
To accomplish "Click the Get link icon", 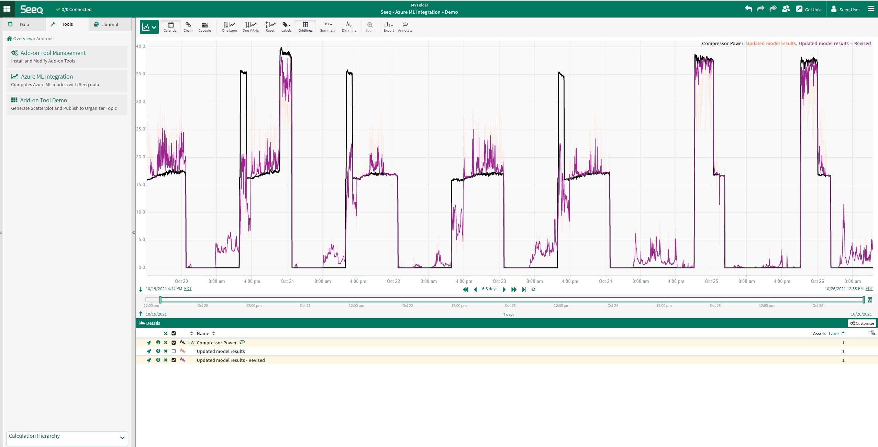I will coord(799,9).
